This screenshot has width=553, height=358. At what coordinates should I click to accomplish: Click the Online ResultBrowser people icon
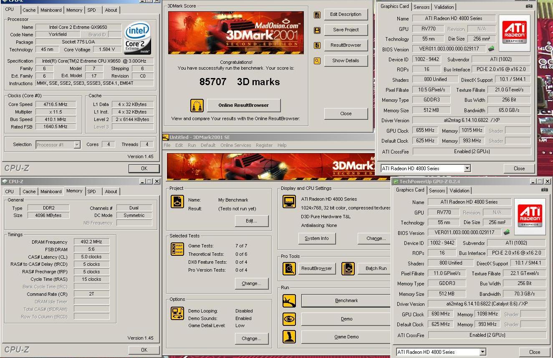click(x=197, y=106)
